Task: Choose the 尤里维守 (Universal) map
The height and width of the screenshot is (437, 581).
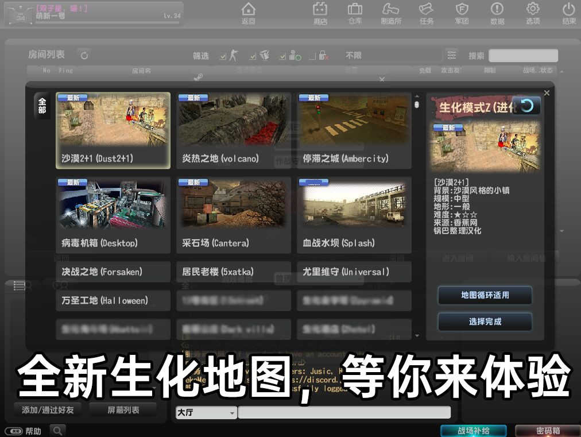Action: 354,272
